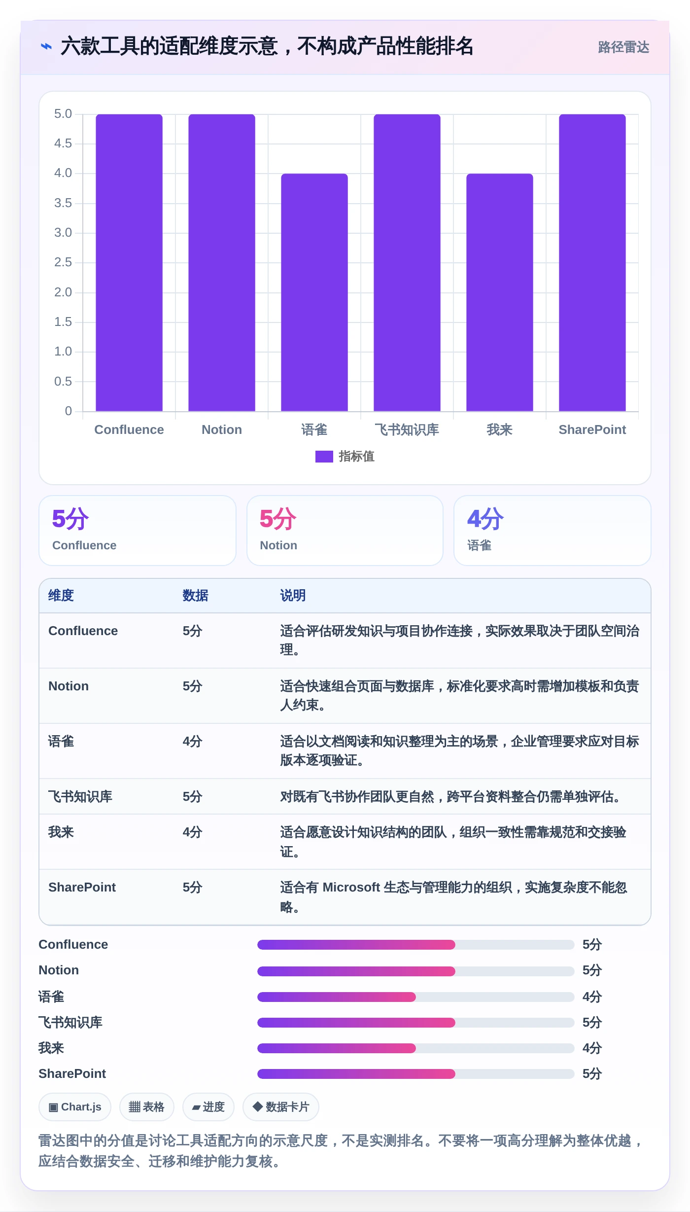The height and width of the screenshot is (1212, 690).
Task: Click the blue lightning icon beside the title
Action: point(46,47)
